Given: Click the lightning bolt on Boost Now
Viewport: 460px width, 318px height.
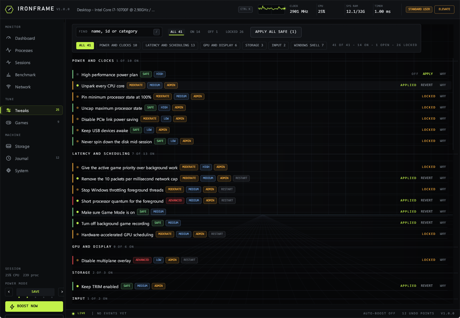Looking at the screenshot, I should (x=12, y=306).
